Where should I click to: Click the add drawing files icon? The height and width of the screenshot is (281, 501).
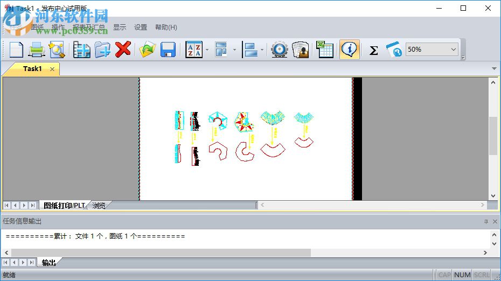(x=81, y=50)
